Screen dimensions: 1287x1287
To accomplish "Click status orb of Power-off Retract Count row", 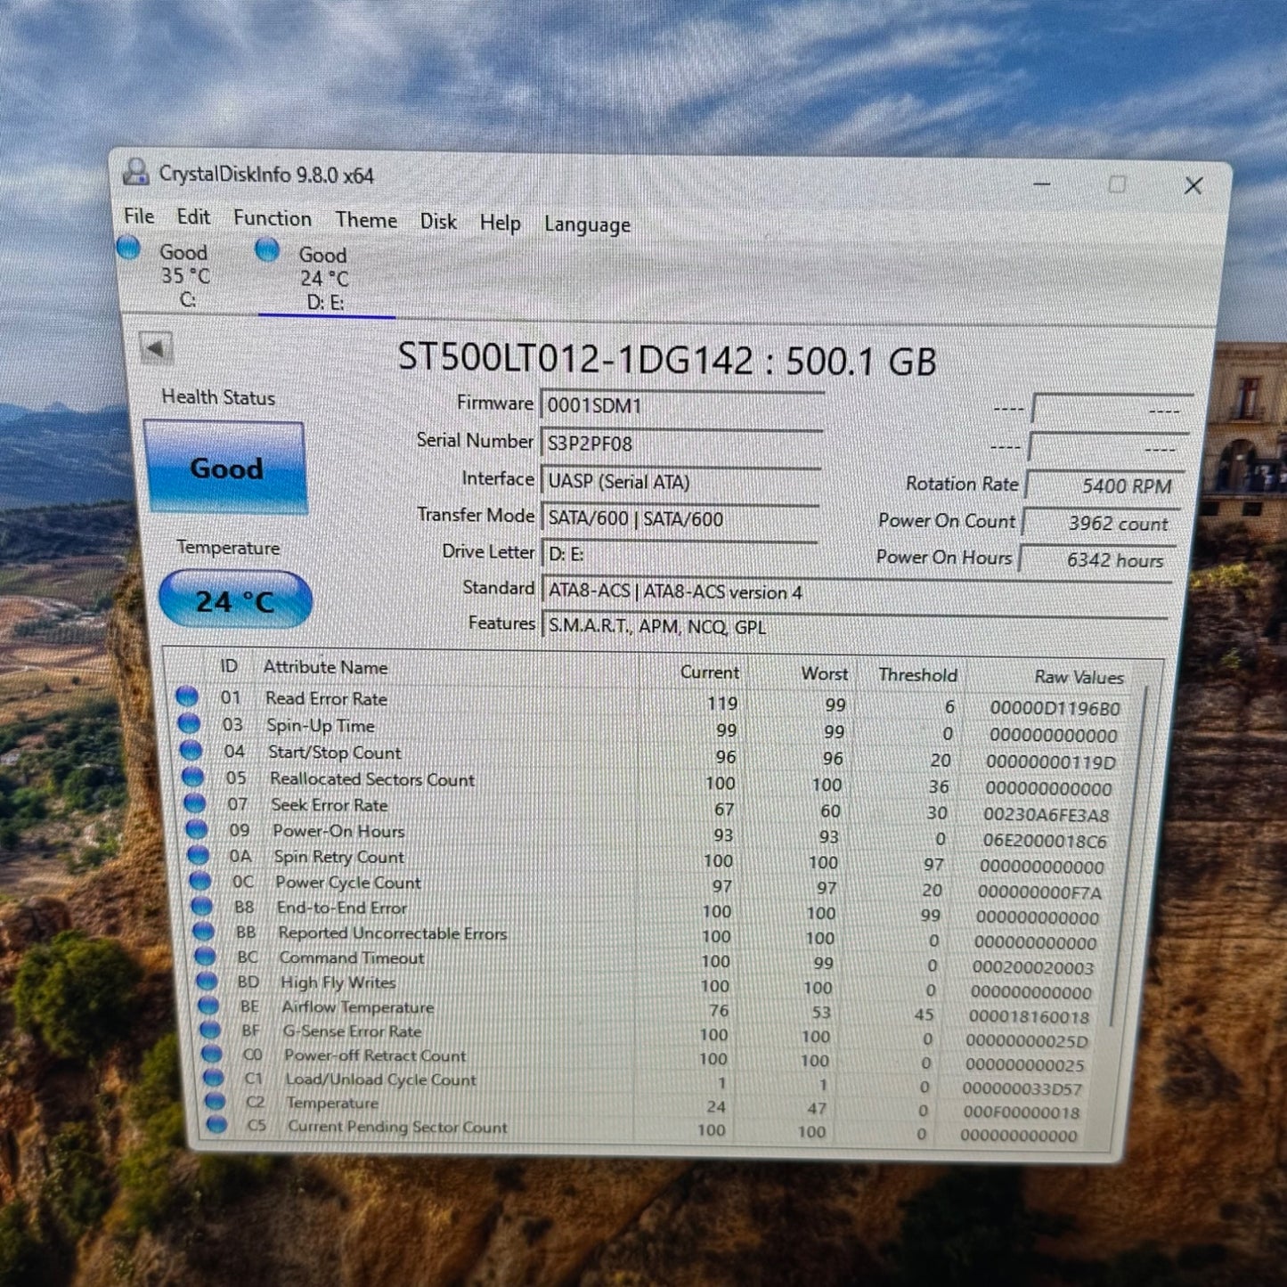I will [212, 1054].
